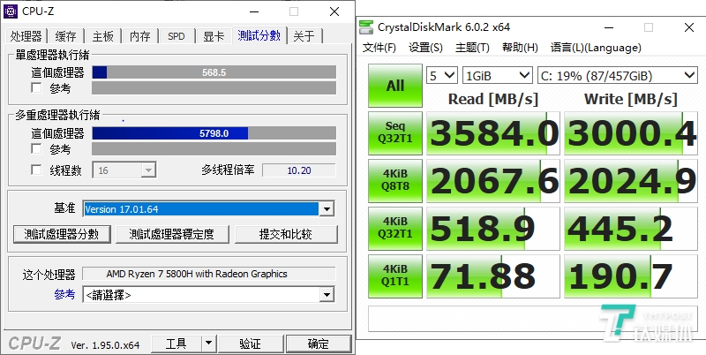Click the 验证 button
Image resolution: width=706 pixels, height=355 pixels.
tap(251, 344)
